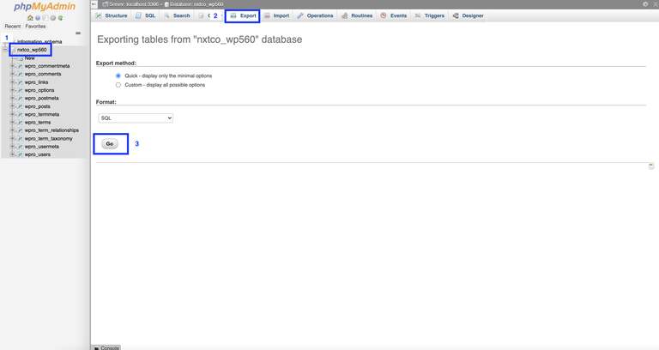The height and width of the screenshot is (350, 659).
Task: Click the table icon beside wpro_postmeta
Action: coord(20,99)
